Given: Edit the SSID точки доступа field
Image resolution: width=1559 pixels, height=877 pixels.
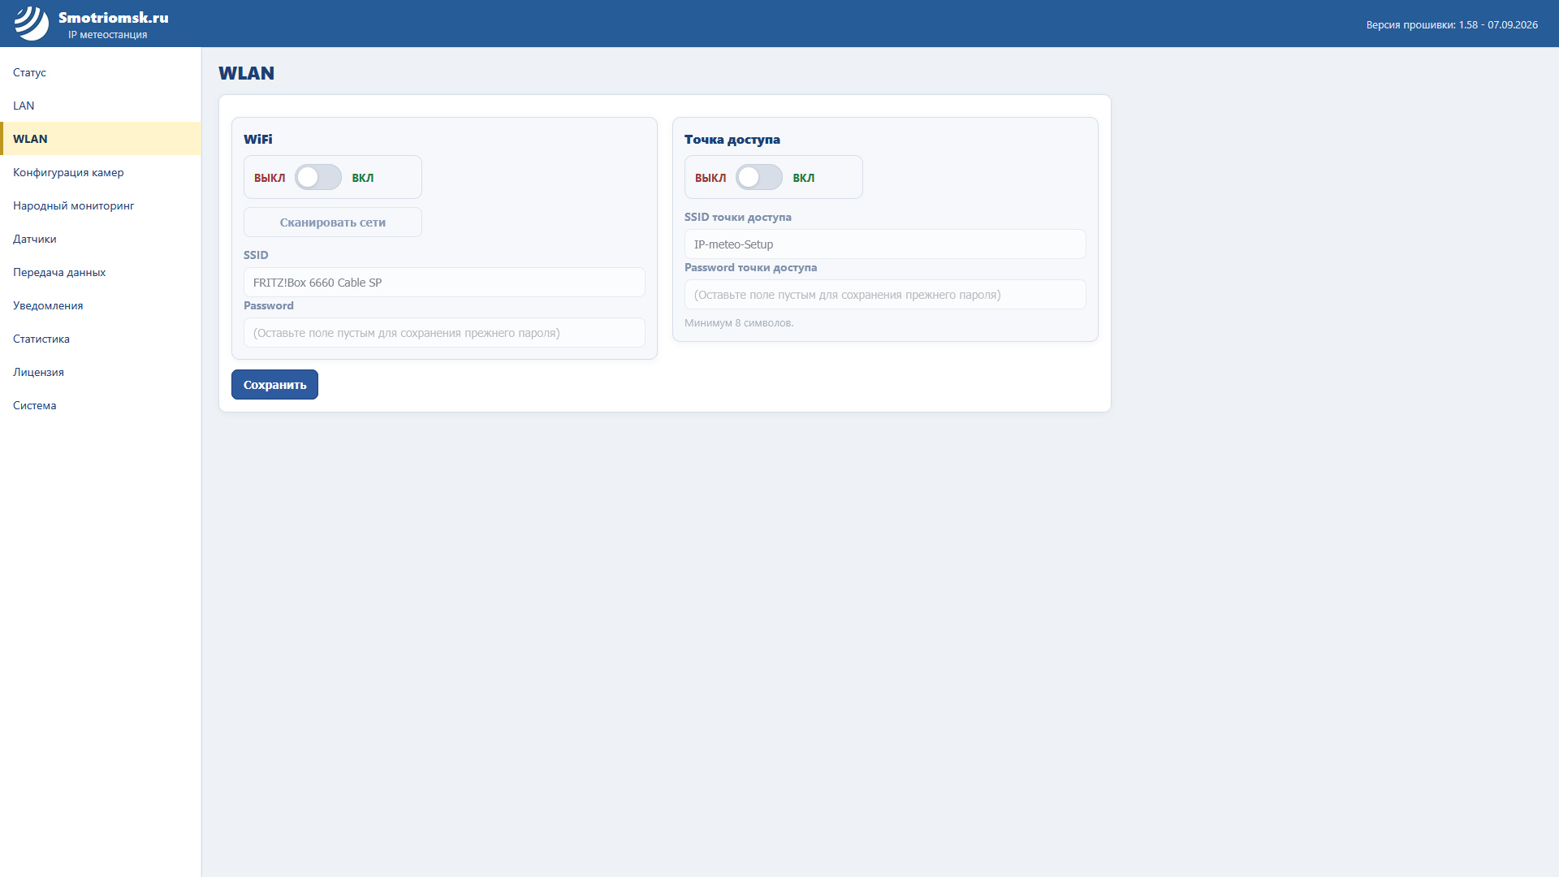Looking at the screenshot, I should tap(885, 244).
